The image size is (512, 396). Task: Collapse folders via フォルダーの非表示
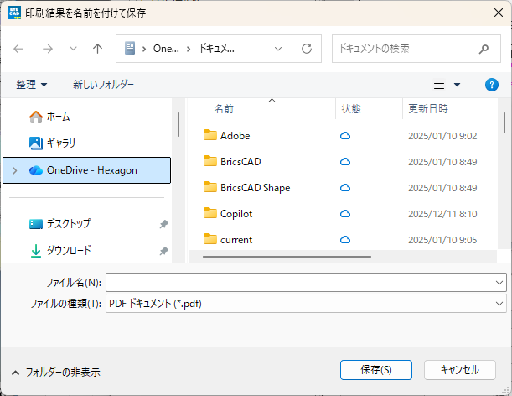coord(55,373)
